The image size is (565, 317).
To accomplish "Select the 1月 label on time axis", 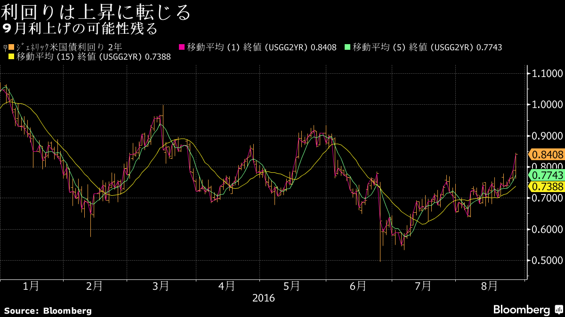I will (x=31, y=286).
